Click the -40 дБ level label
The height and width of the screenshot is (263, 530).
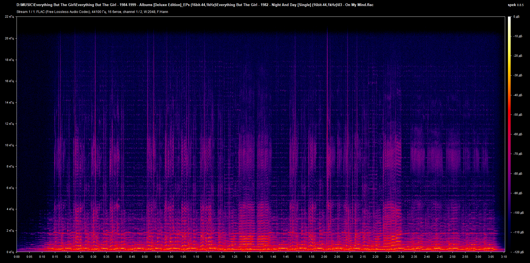click(x=517, y=95)
